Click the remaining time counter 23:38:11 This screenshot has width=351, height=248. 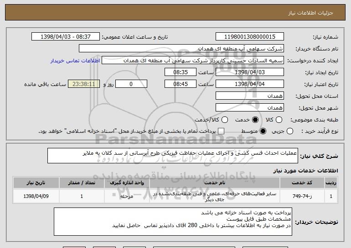coord(84,84)
